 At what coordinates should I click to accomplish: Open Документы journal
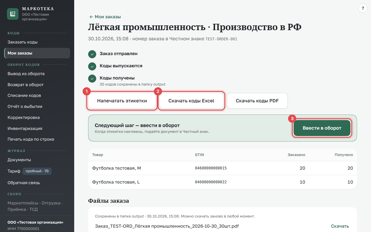(37, 160)
